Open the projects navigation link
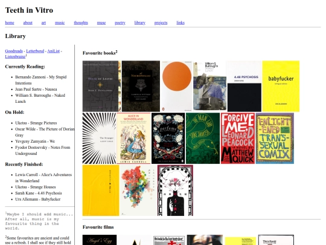This screenshot has height=245, width=326. (161, 23)
